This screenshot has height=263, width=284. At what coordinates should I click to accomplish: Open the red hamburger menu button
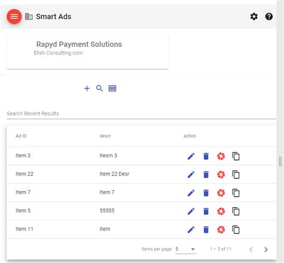(14, 16)
